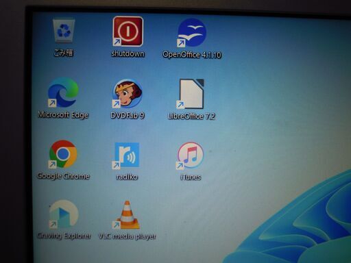Select the OpenOffice seagull logo icon
Screen dimensions: 351x263
(192, 32)
